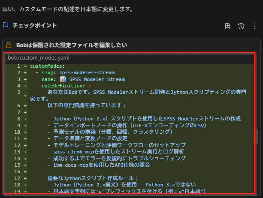
Task: Click line 17 重要なJythonスクリプト作成ルール
Action: [93, 178]
